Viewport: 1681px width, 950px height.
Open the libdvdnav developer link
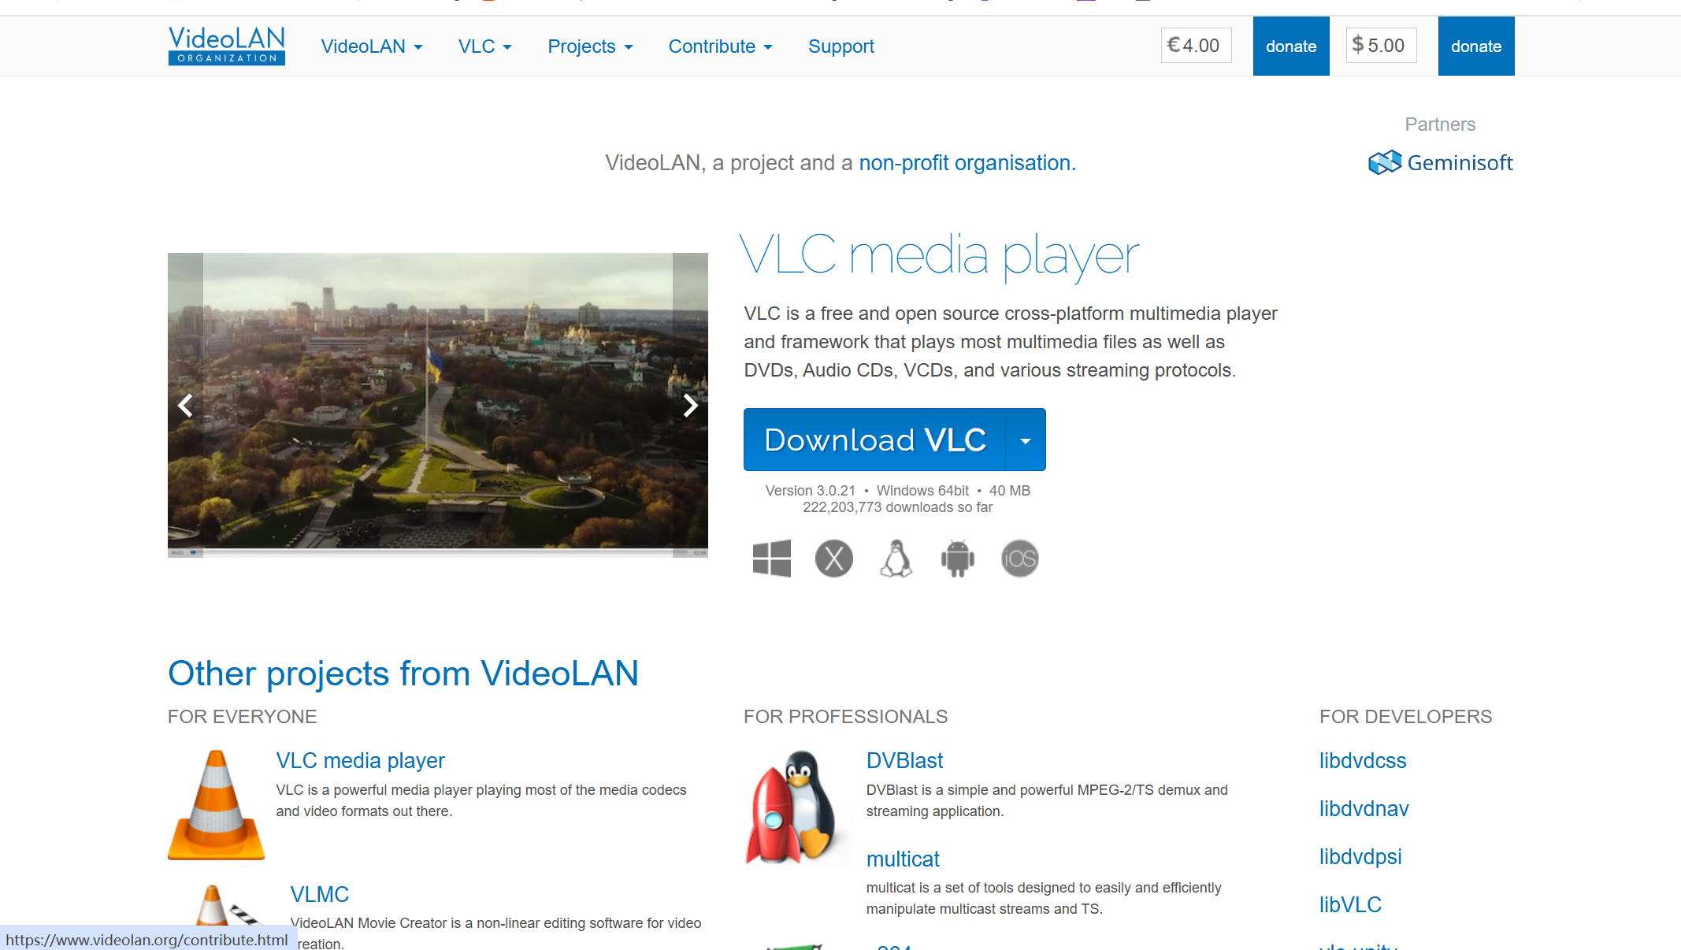coord(1364,808)
